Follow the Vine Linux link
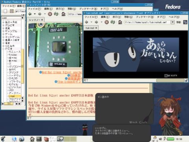 click(70, 82)
